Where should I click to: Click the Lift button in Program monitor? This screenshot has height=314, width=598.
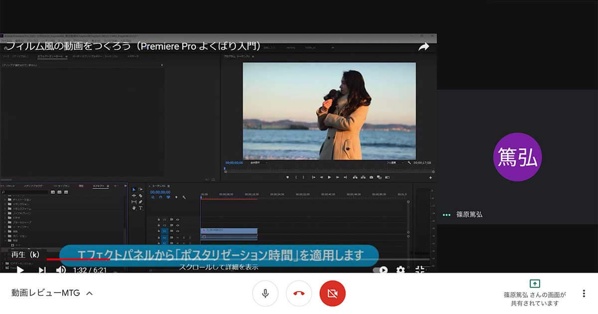tap(355, 177)
